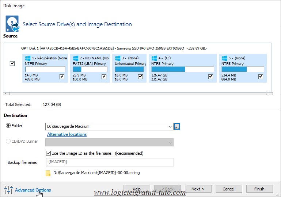Click the Finish button
281x197 pixels.
(x=259, y=189)
